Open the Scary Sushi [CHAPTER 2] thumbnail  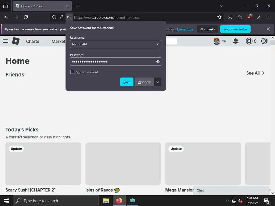[x=43, y=164]
